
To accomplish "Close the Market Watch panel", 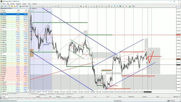I will pos(29,8).
